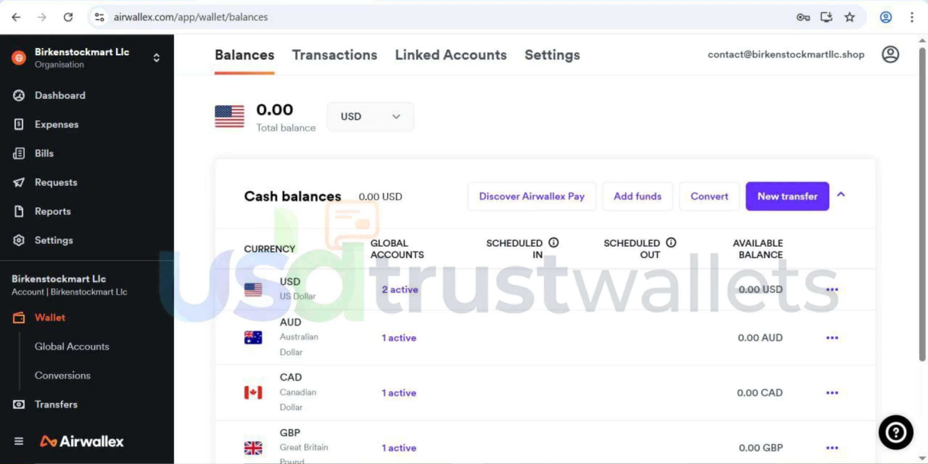This screenshot has width=928, height=464.
Task: Open the help widget bubble
Action: pyautogui.click(x=895, y=432)
